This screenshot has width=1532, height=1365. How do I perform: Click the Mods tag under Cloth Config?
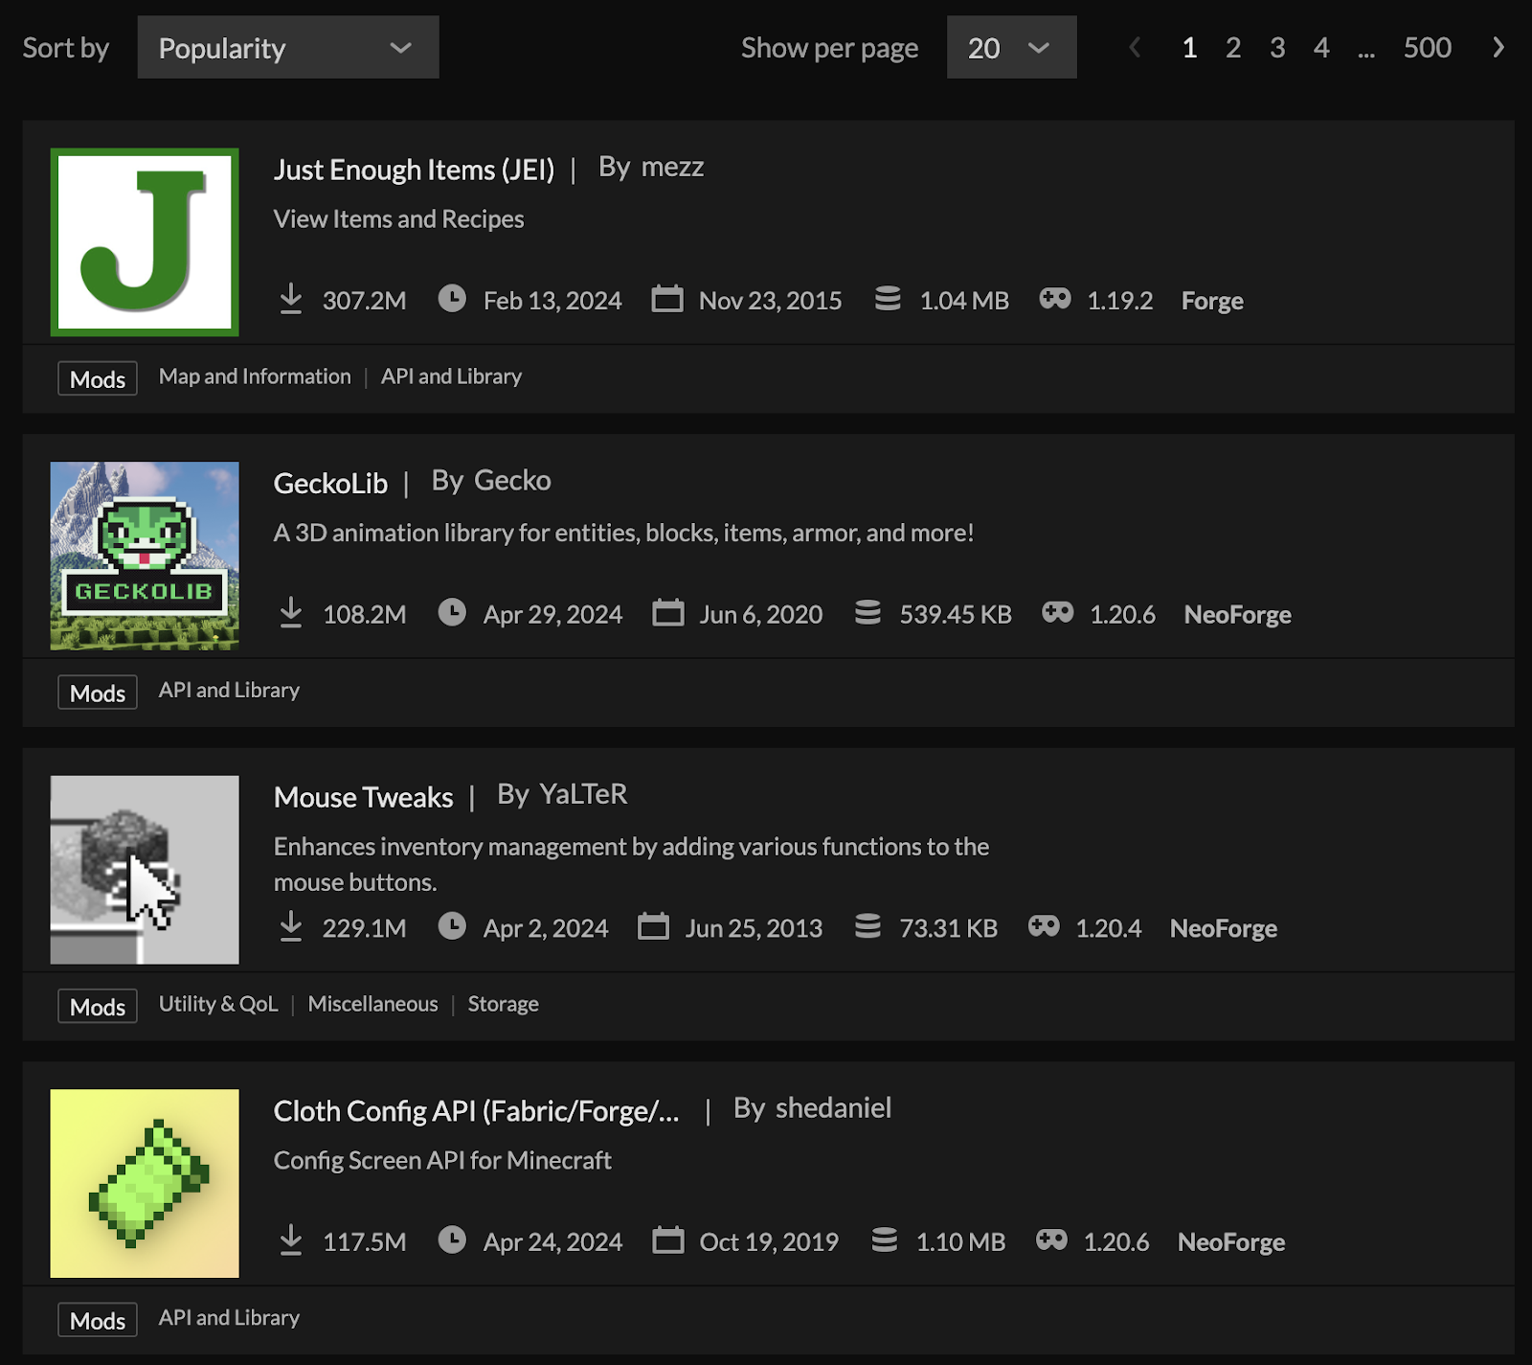click(98, 1320)
